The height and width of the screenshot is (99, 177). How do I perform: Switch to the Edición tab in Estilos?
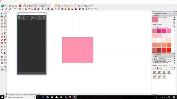coord(160,66)
